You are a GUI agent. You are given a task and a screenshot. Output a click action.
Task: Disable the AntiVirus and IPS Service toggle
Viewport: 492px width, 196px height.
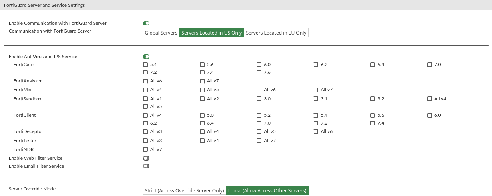pos(146,57)
